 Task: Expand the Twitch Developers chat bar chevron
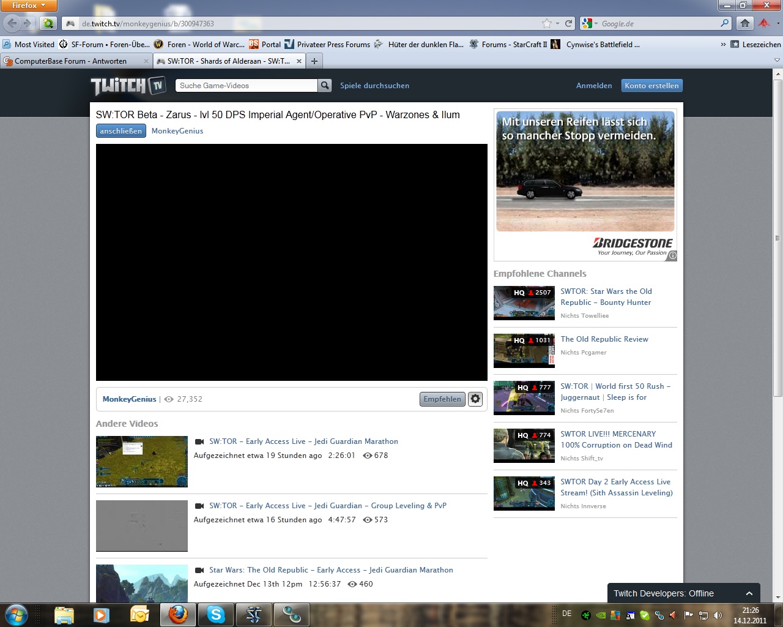[749, 593]
